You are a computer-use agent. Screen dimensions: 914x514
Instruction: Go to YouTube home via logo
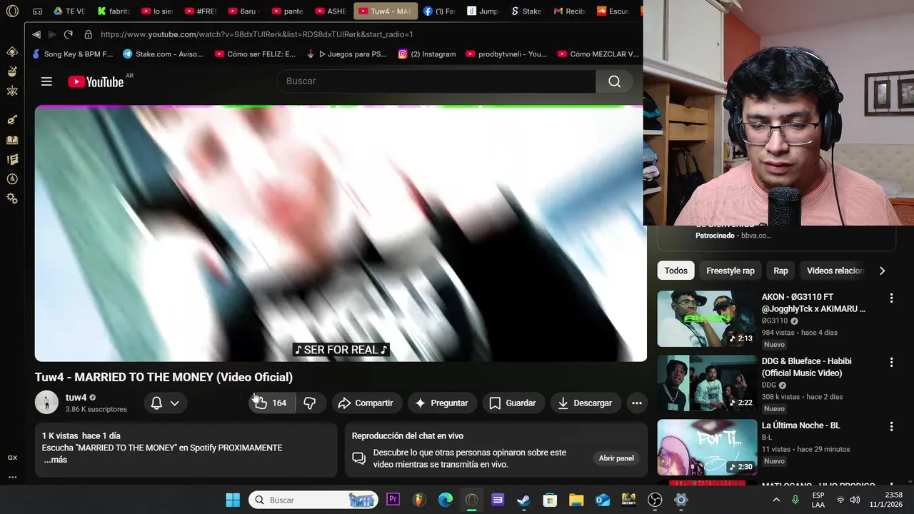pos(96,81)
